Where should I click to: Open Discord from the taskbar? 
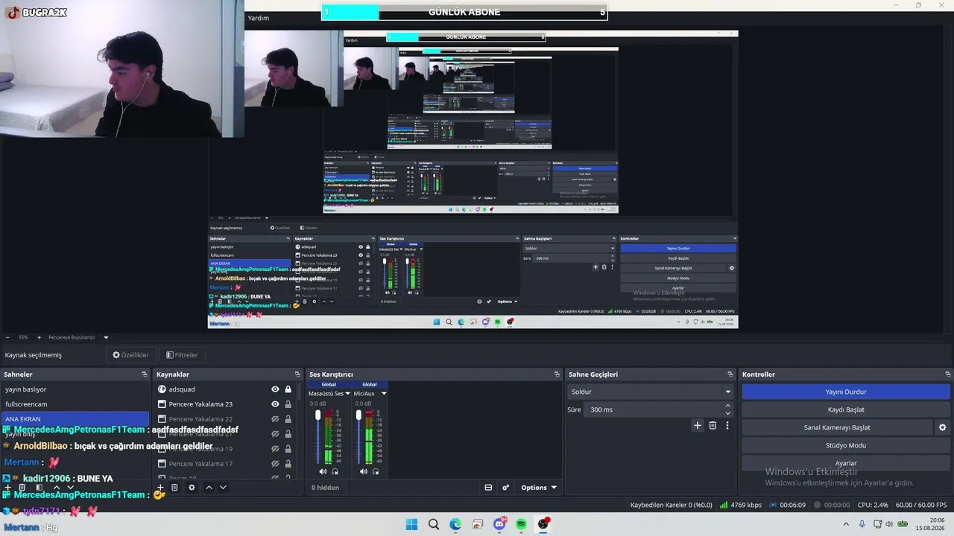click(499, 525)
